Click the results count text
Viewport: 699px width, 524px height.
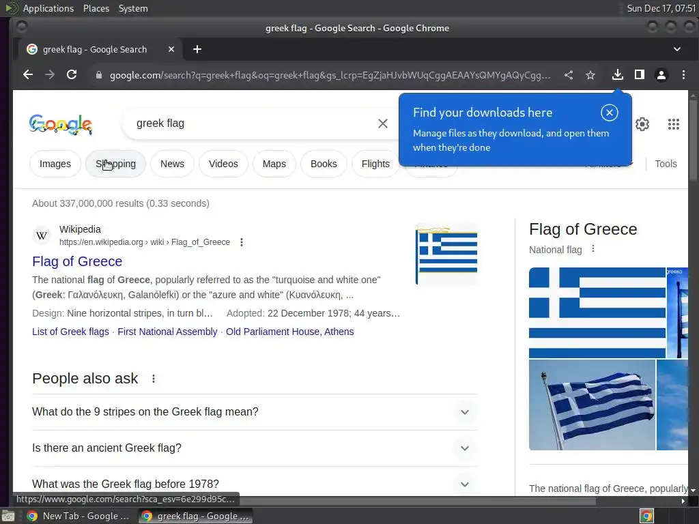point(121,203)
